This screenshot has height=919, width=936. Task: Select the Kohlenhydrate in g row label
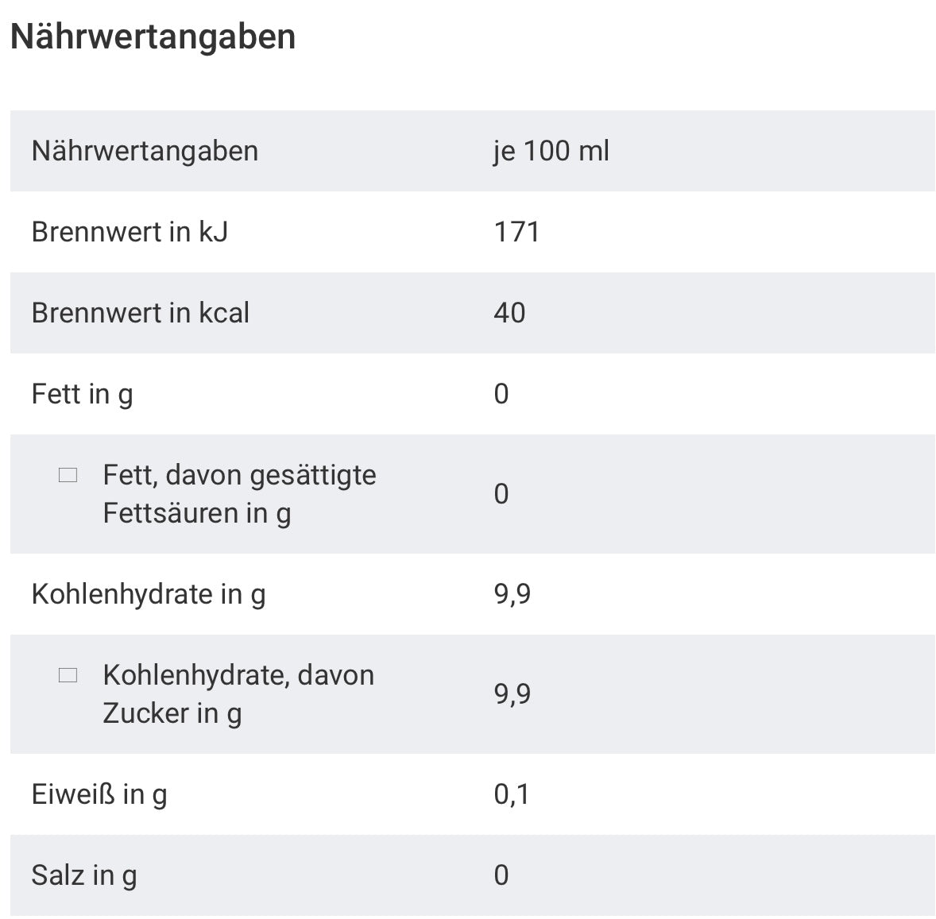(149, 594)
